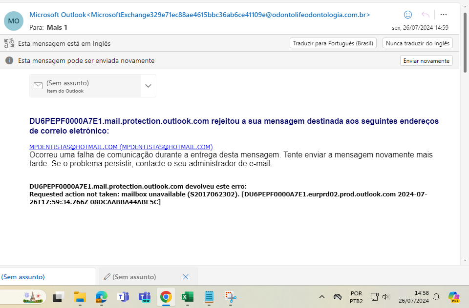Click Nunca traduzir do Inglês button
Screen dimensions: 469x308
click(417, 43)
